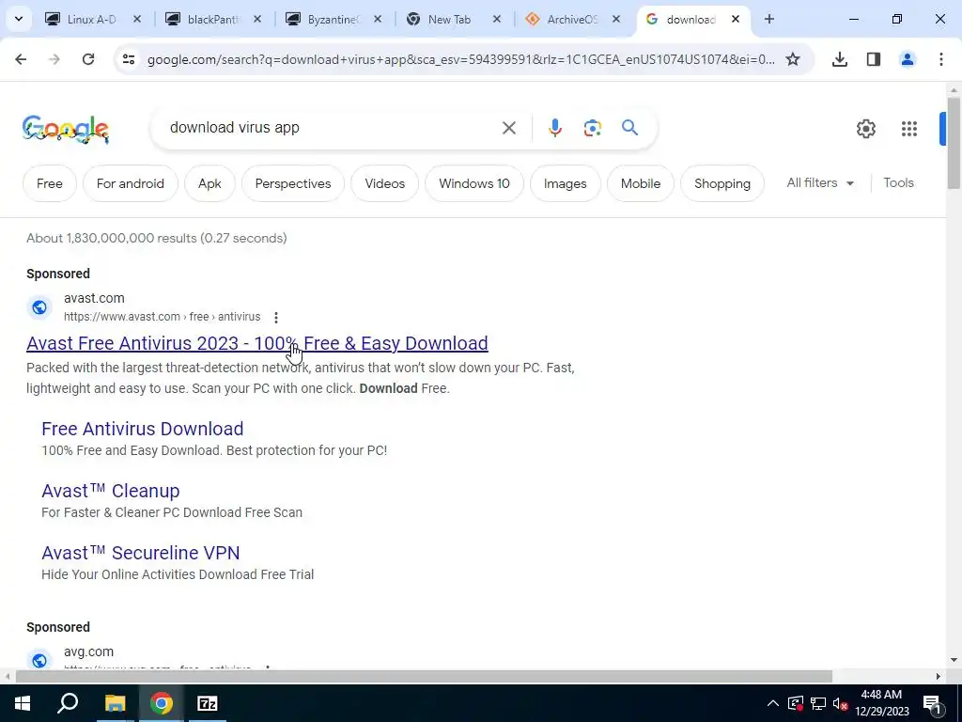Click the avast.com site name text
This screenshot has height=722, width=962.
pyautogui.click(x=94, y=298)
